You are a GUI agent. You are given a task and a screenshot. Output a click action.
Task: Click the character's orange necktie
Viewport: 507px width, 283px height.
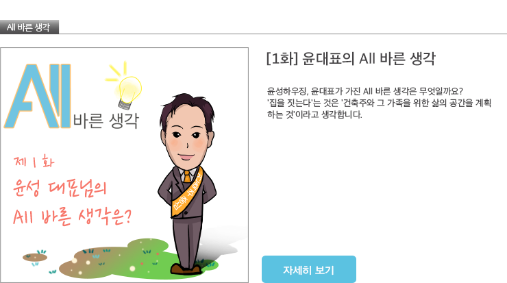coord(187,177)
